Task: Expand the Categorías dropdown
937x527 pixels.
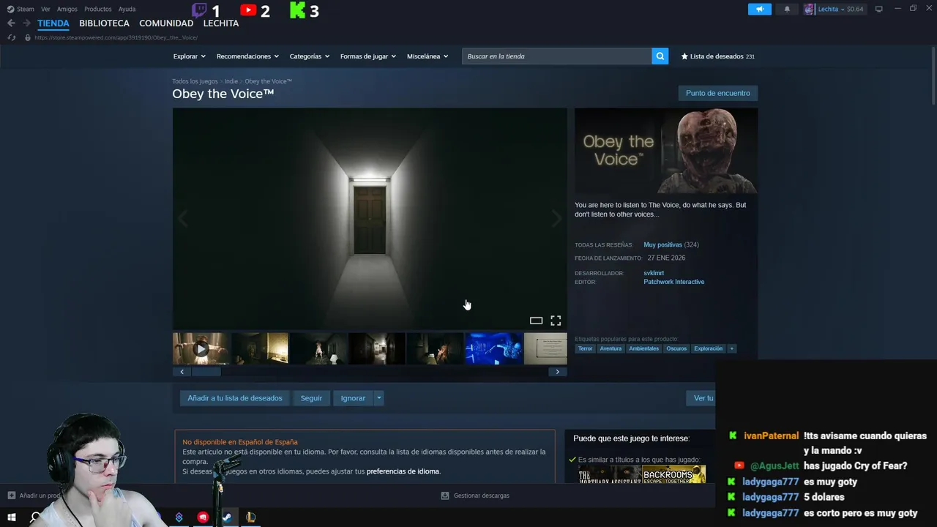Action: click(310, 56)
